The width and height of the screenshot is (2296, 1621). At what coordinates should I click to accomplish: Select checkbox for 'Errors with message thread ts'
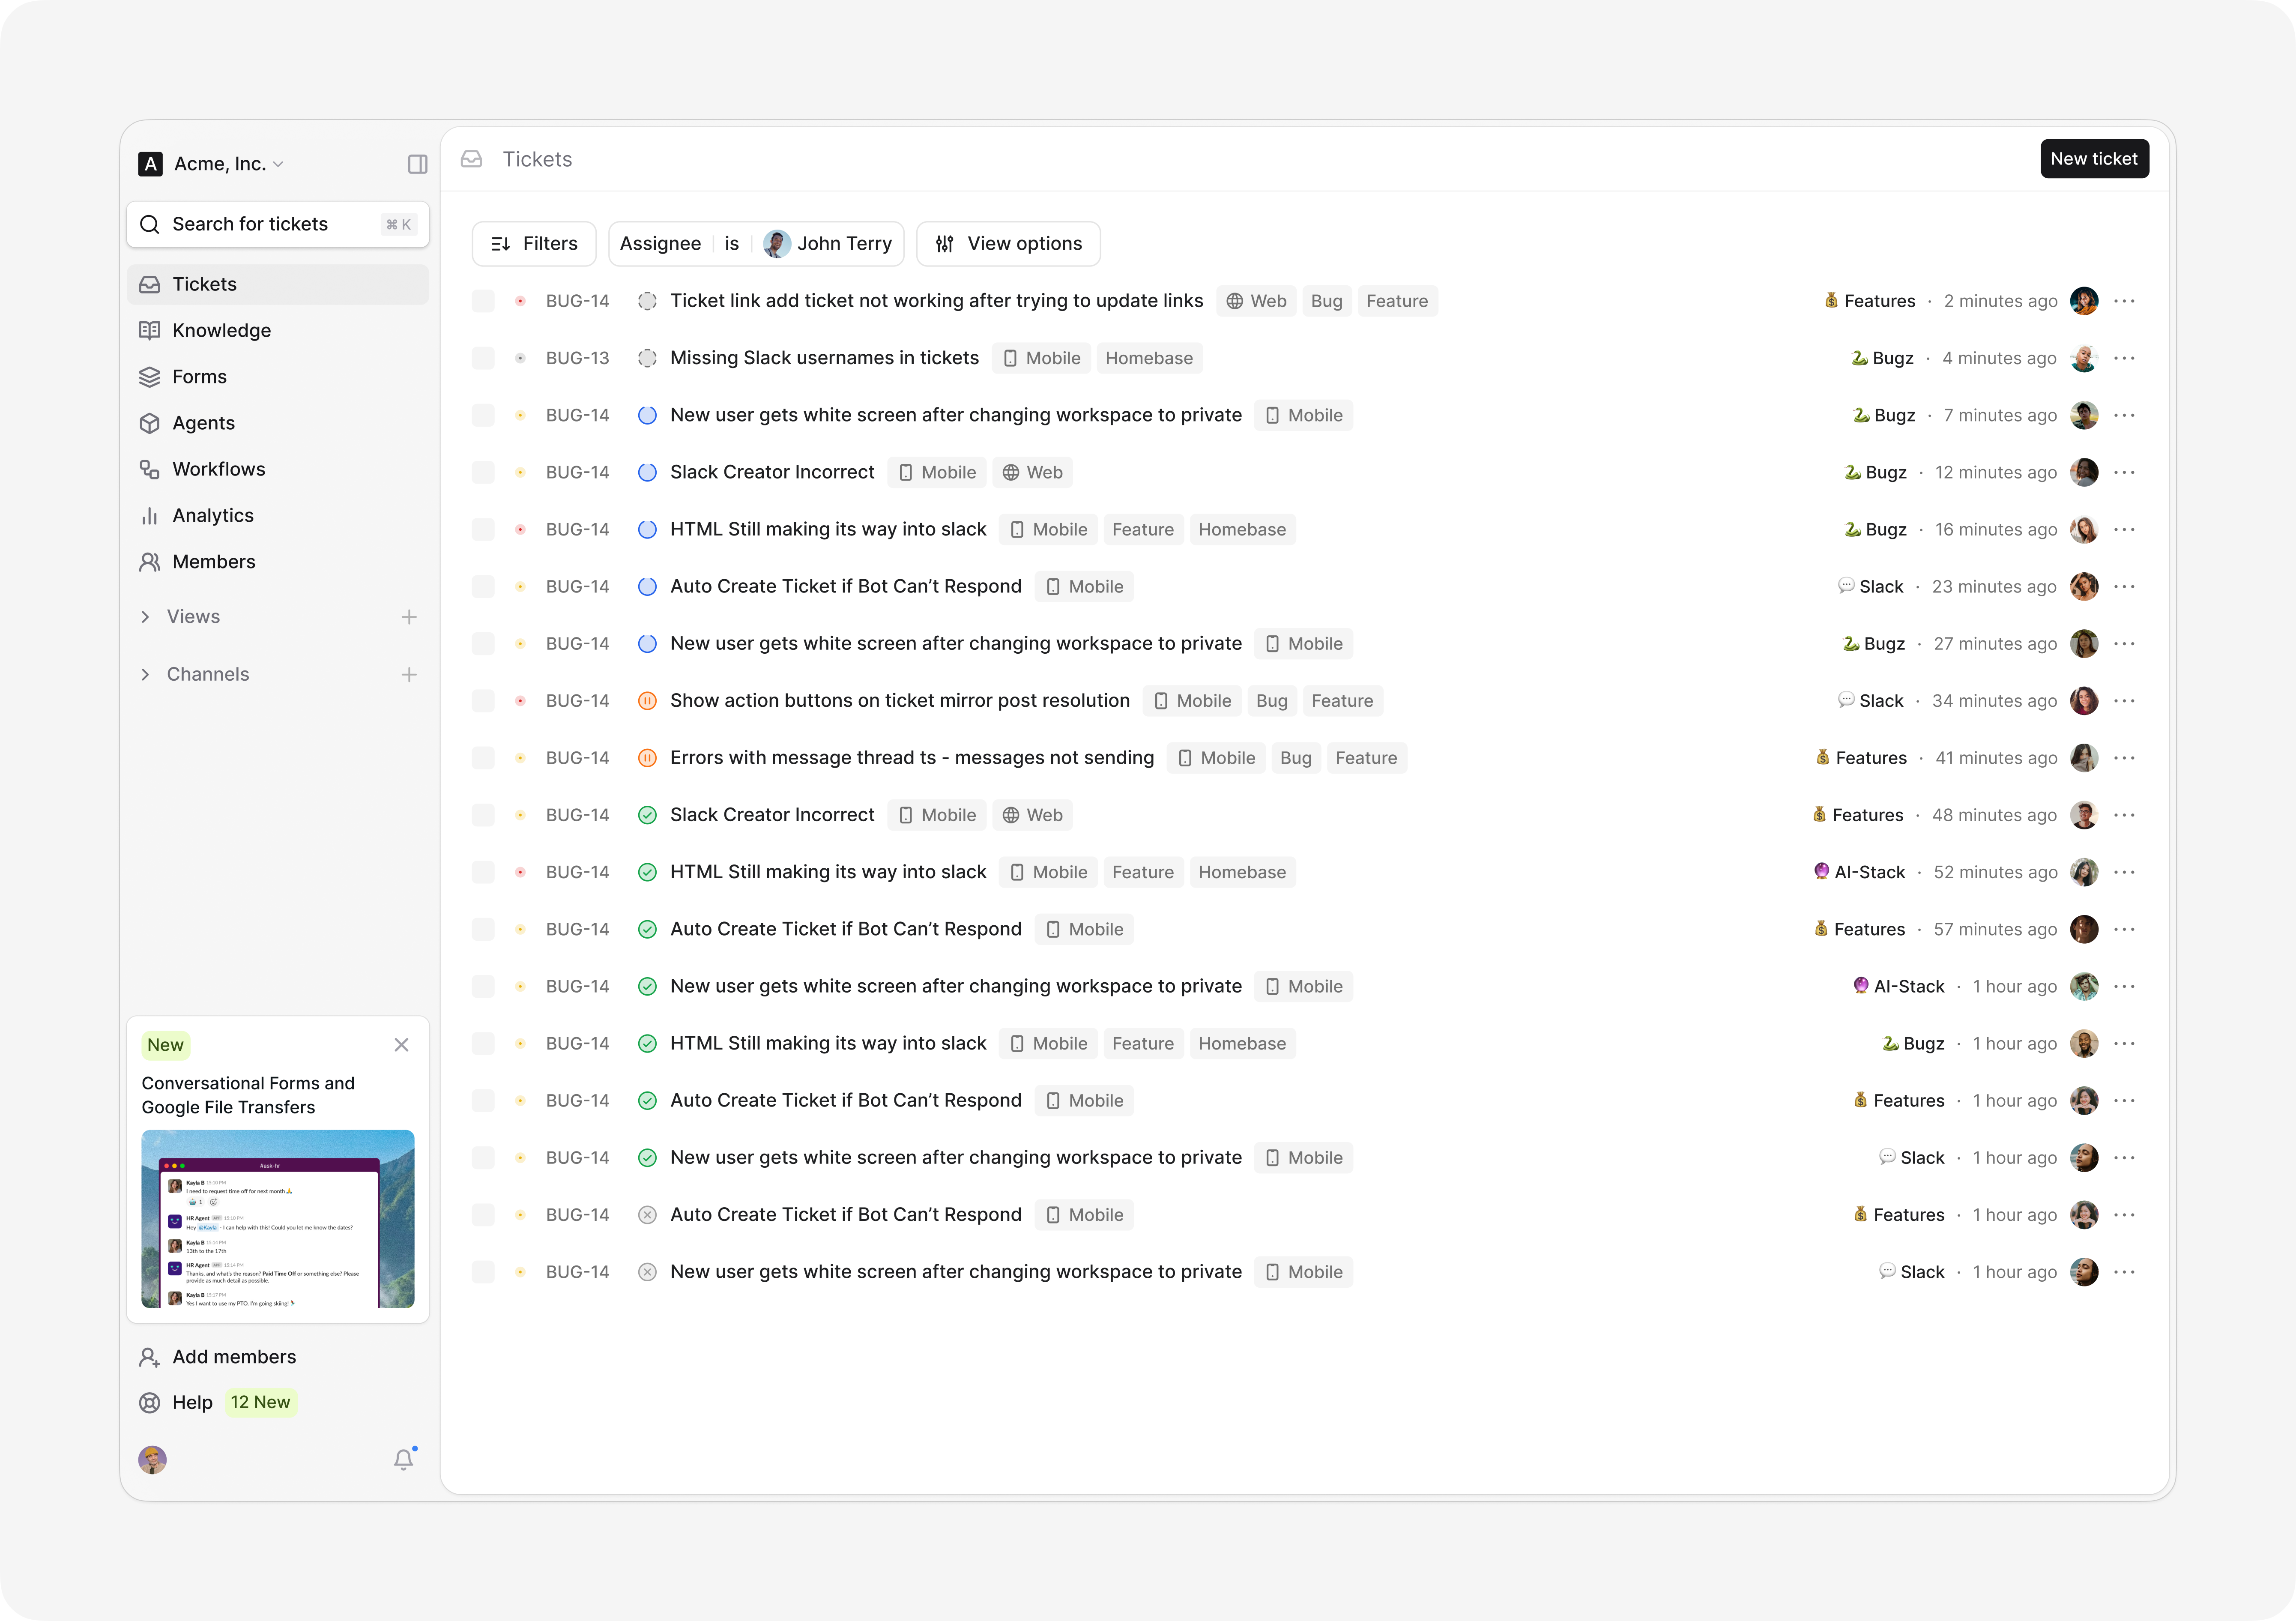483,758
